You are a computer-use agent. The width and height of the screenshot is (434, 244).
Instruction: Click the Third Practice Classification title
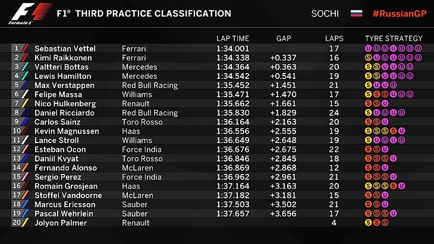pos(143,13)
